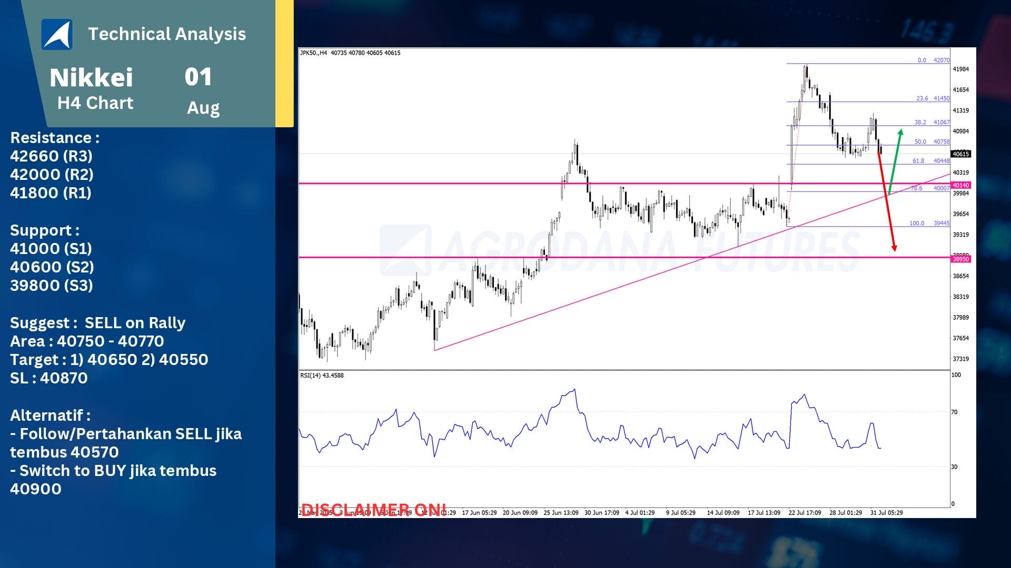This screenshot has height=568, width=1011.
Task: Click the current price tag 40615
Action: pyautogui.click(x=960, y=154)
